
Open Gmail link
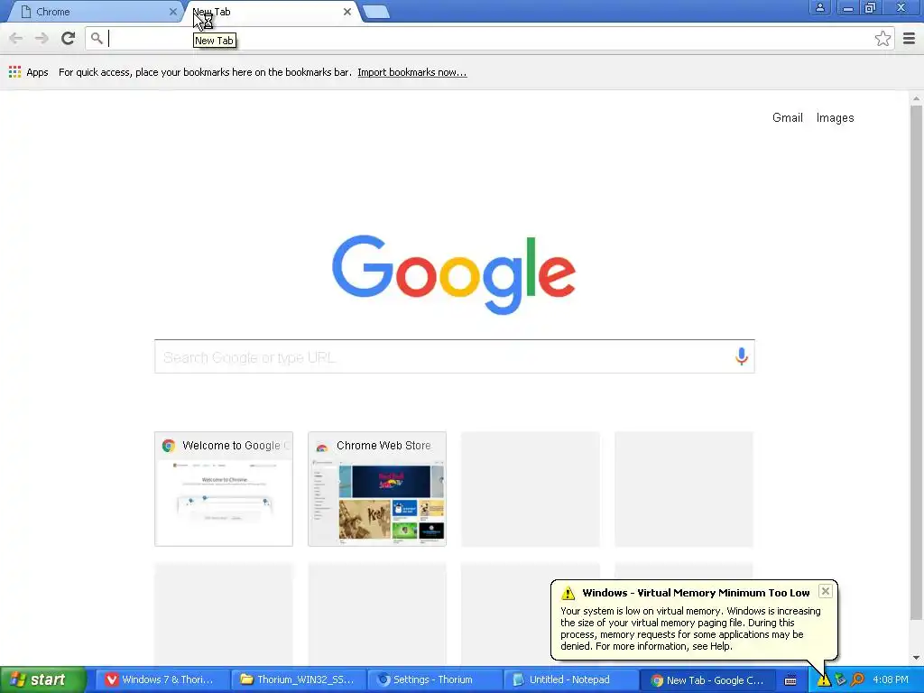(x=787, y=118)
